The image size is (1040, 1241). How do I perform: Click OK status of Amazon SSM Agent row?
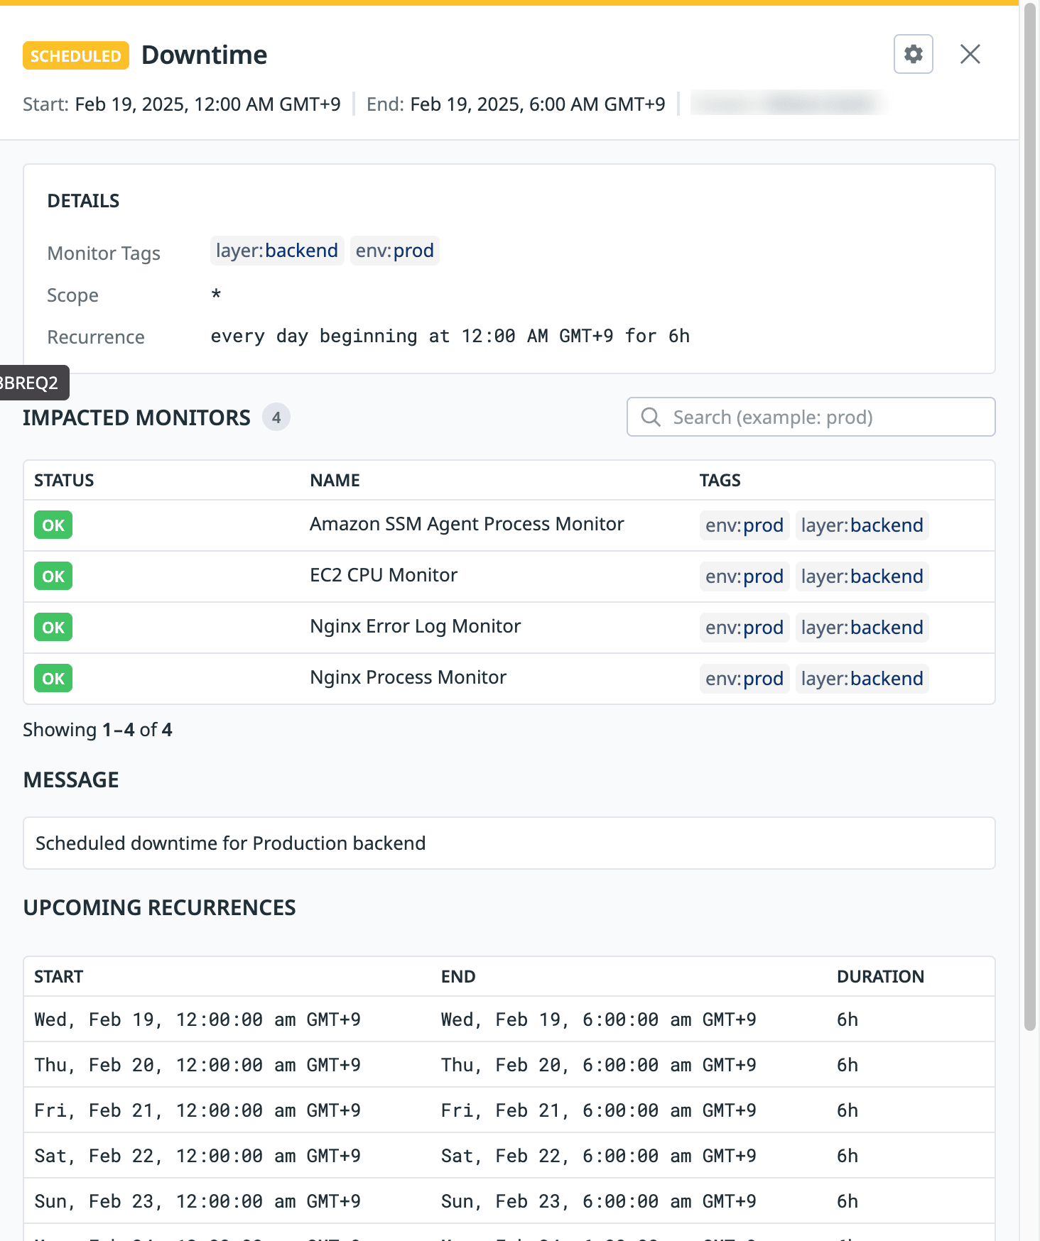point(53,525)
